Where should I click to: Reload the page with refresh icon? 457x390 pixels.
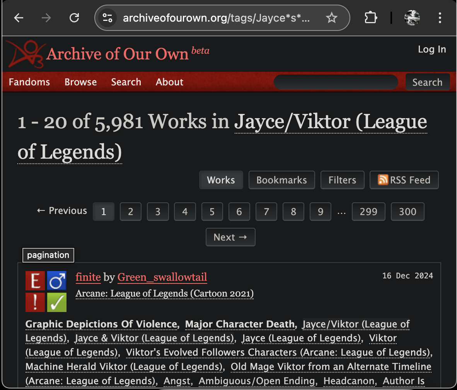(74, 18)
